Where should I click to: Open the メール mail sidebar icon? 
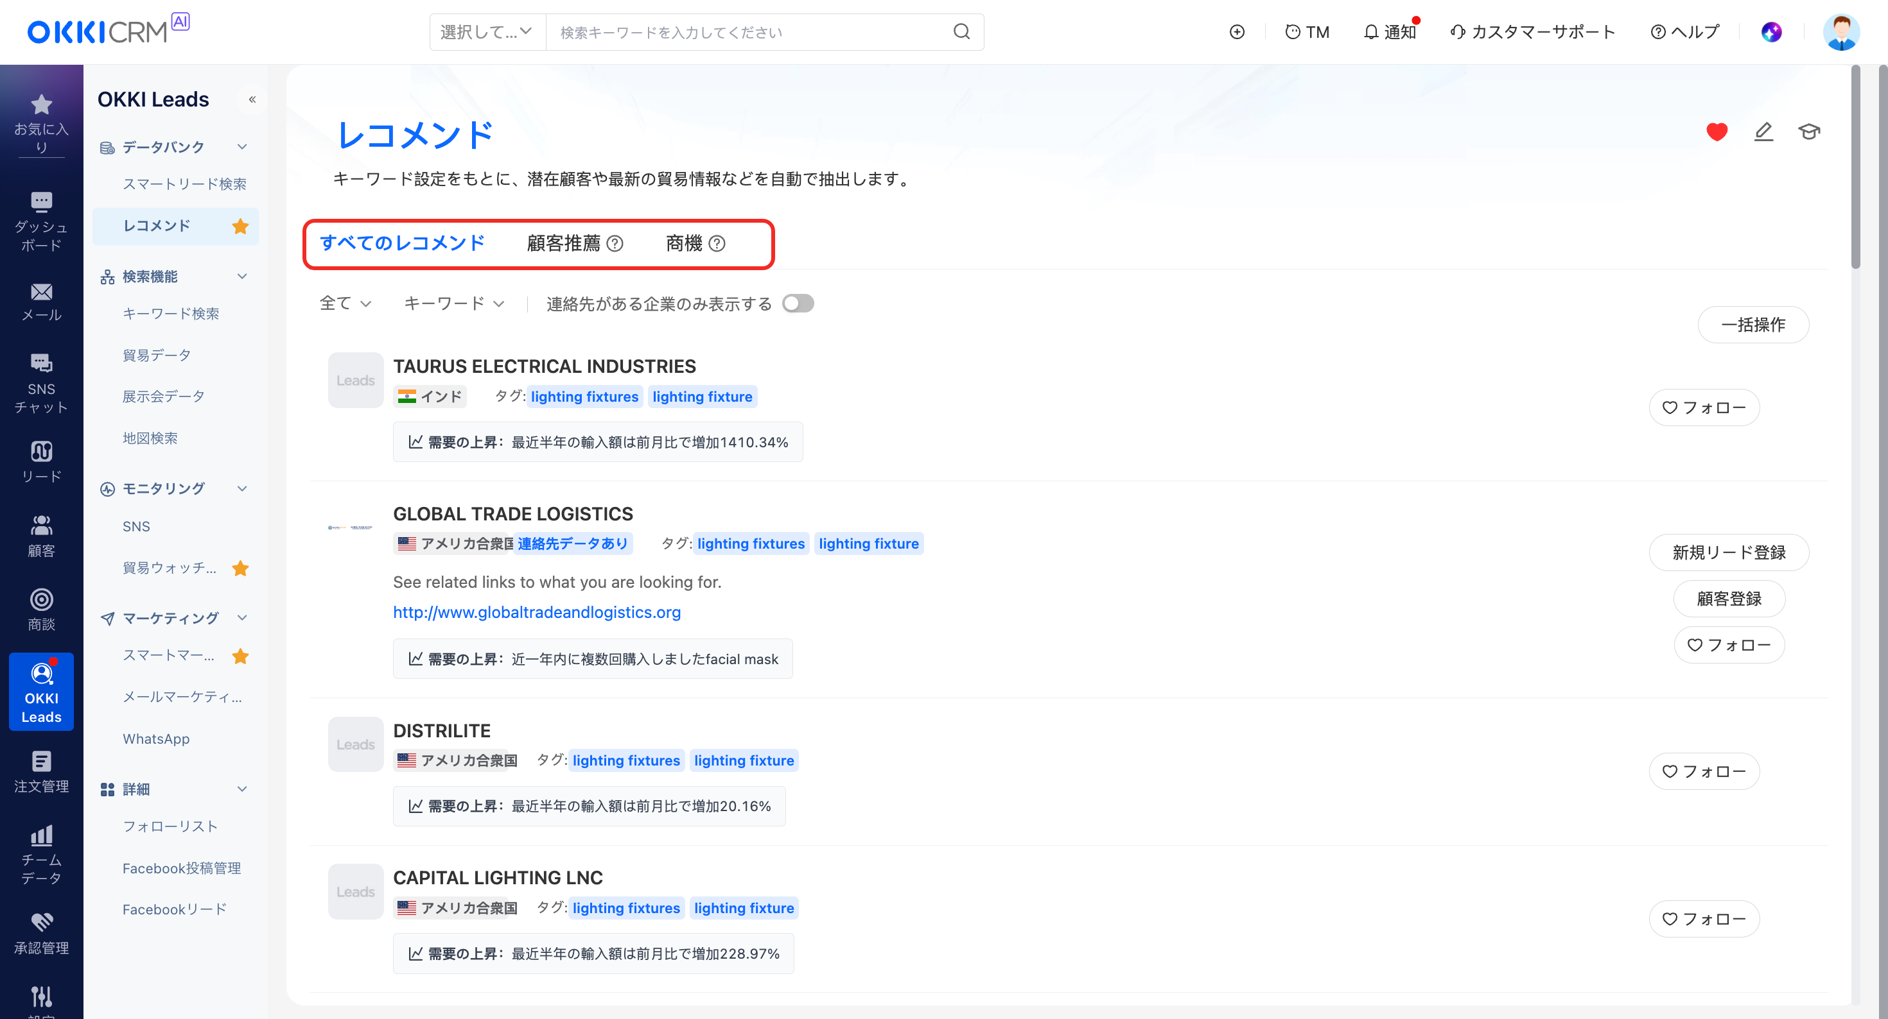[41, 302]
